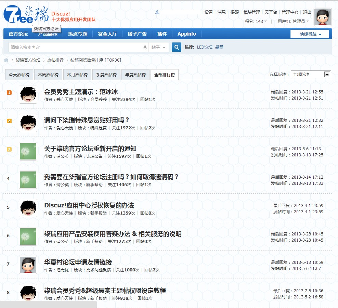The image size is (338, 308).
Task: Expand the 积分 143 points dropdown
Action: (256, 21)
